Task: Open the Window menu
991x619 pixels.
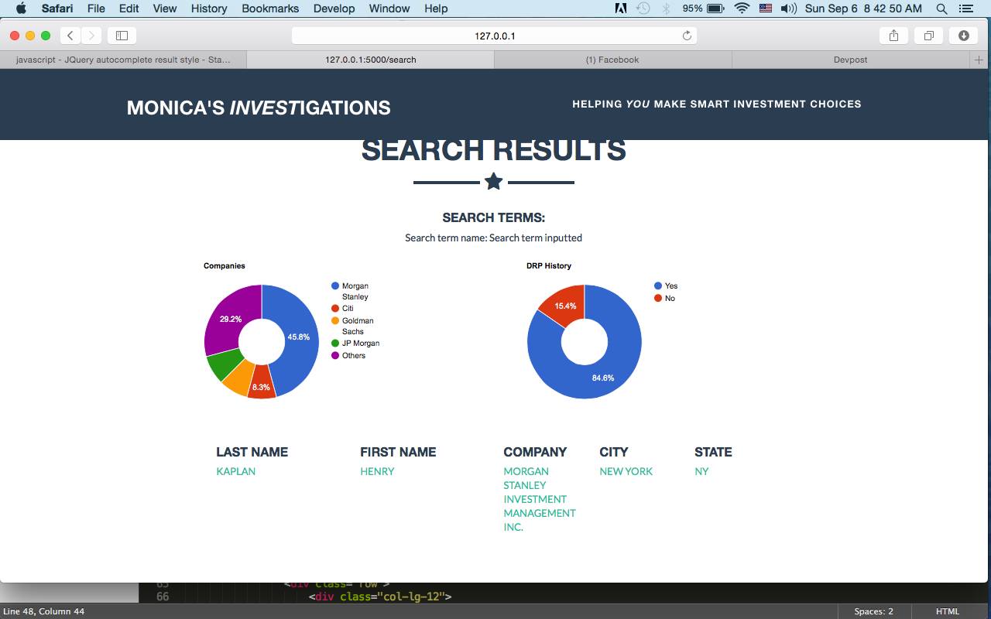Action: point(389,9)
